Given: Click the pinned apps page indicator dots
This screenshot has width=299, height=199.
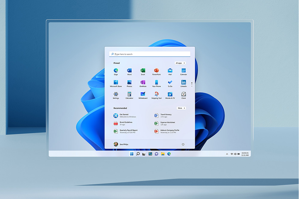Looking at the screenshot, I should click(x=192, y=84).
